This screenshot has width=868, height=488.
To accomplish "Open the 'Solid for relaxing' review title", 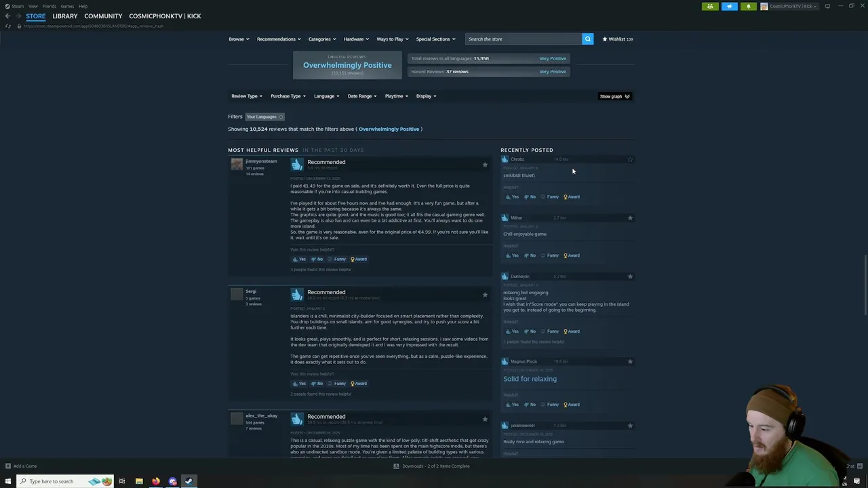I will coord(530,379).
